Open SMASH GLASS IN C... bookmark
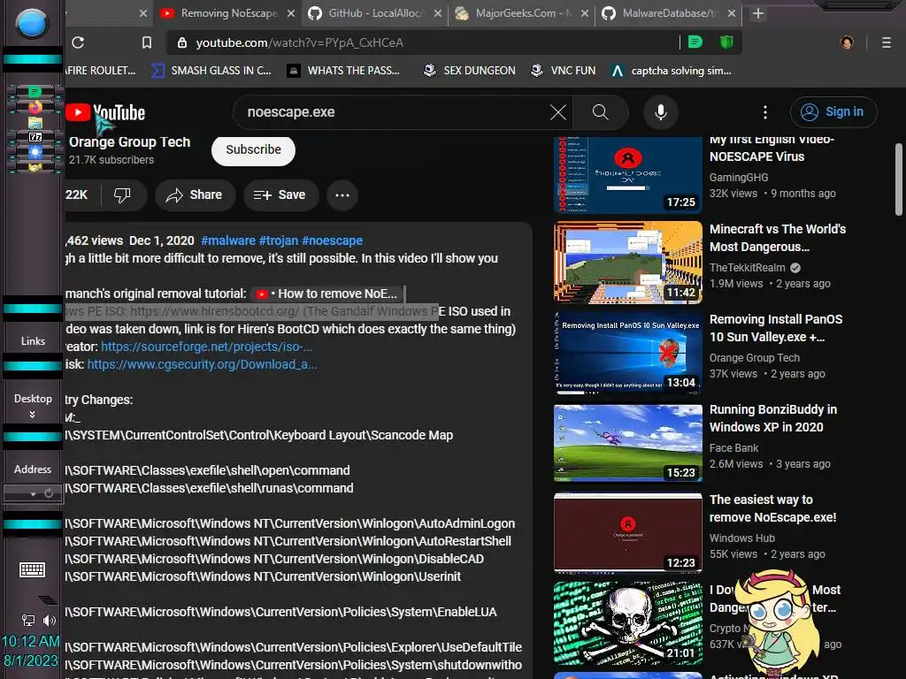Viewport: 906px width, 679px height. pos(211,71)
